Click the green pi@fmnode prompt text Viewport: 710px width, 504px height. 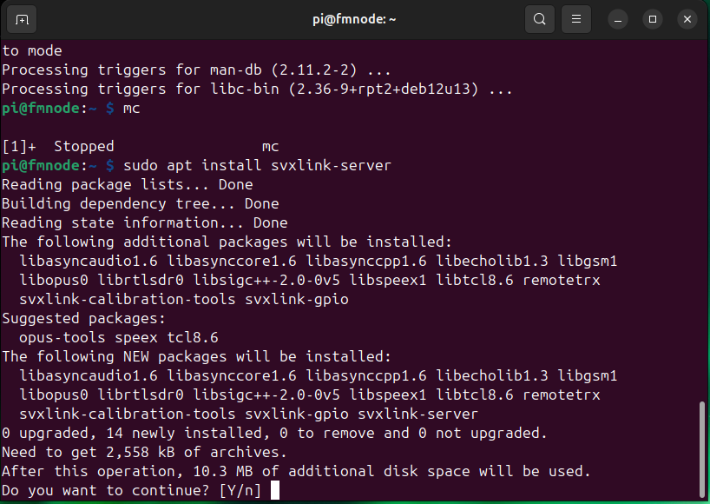[x=39, y=165]
